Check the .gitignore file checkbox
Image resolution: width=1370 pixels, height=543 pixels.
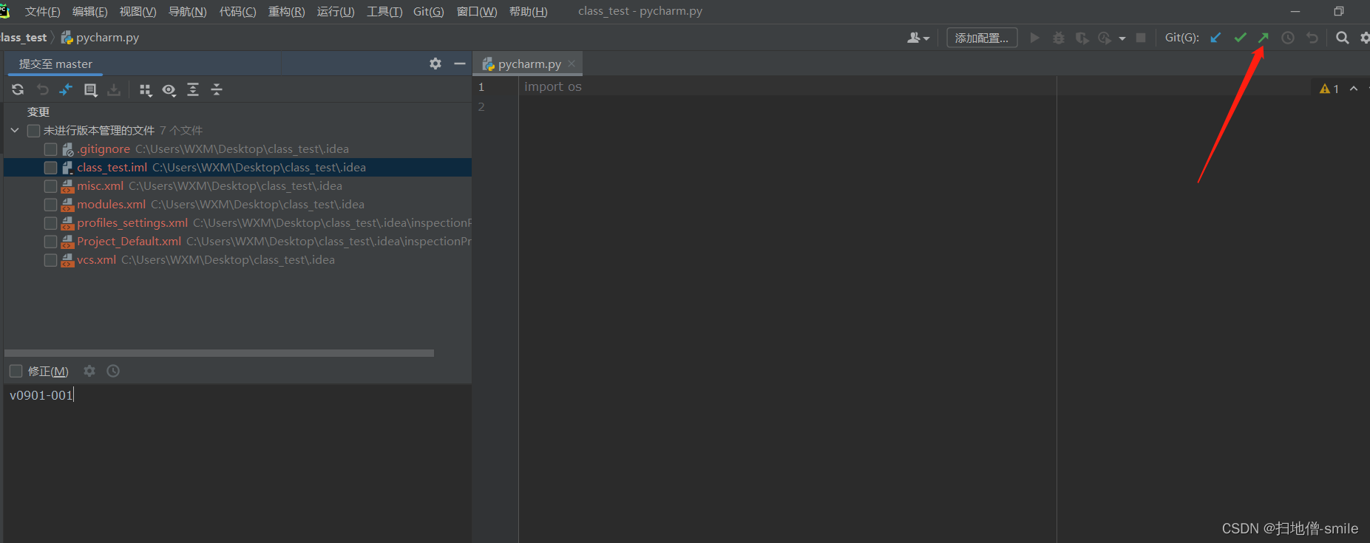click(50, 149)
